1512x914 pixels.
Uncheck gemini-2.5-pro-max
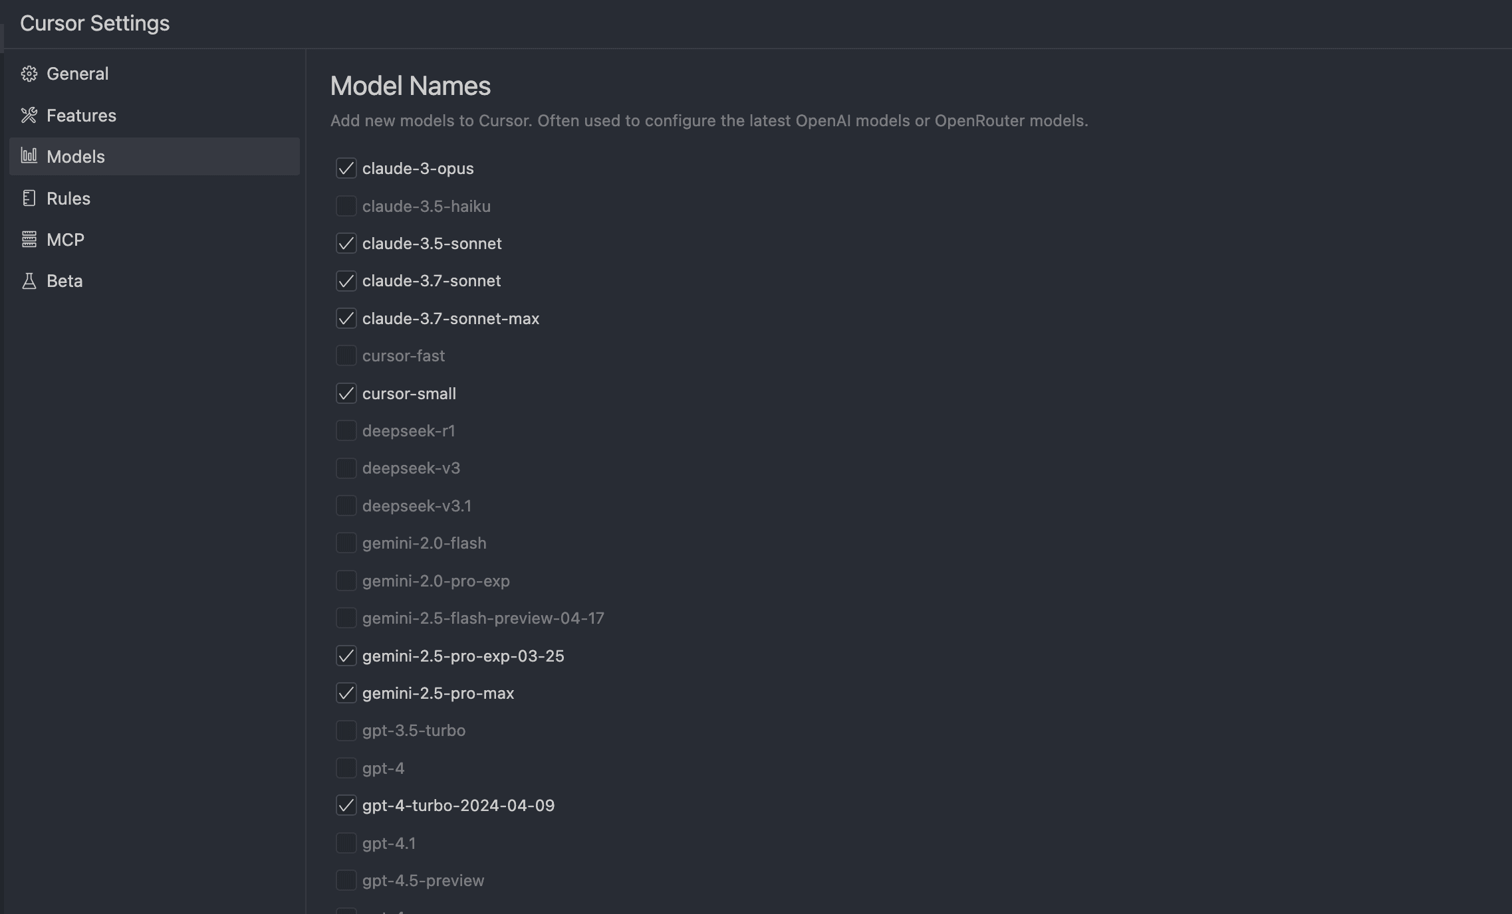click(x=346, y=693)
